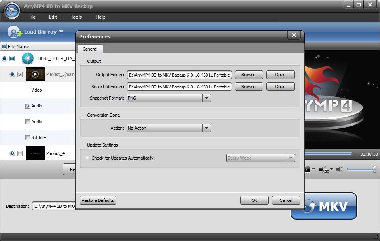Open the Edit menu

(x=53, y=17)
